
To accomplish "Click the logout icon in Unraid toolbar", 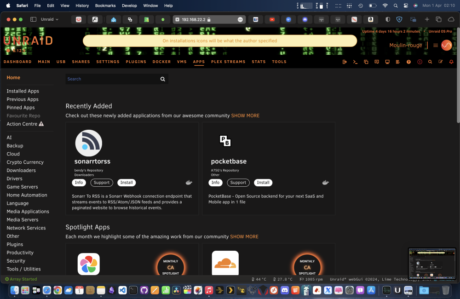I will point(345,62).
